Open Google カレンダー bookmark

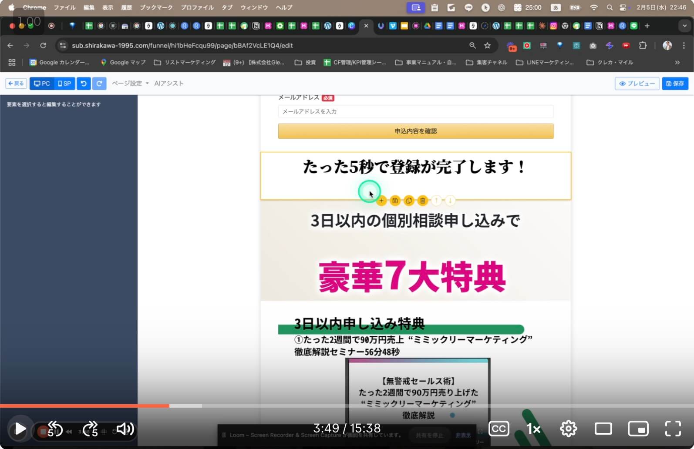(59, 63)
